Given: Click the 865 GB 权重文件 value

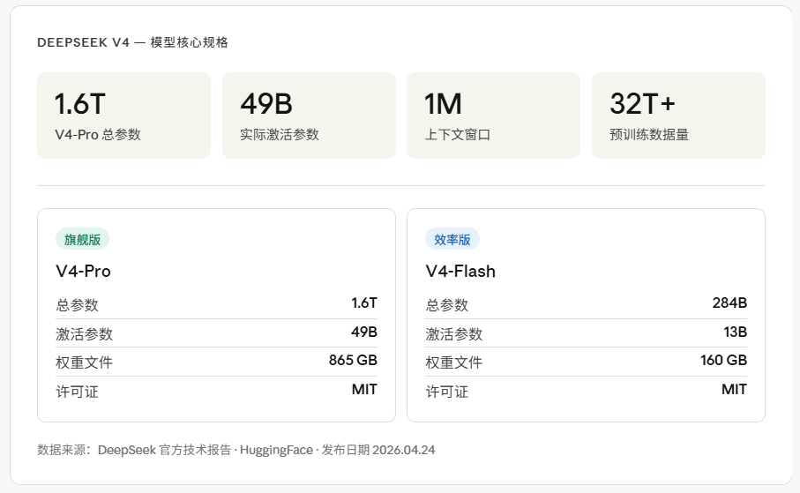Looking at the screenshot, I should coord(353,361).
